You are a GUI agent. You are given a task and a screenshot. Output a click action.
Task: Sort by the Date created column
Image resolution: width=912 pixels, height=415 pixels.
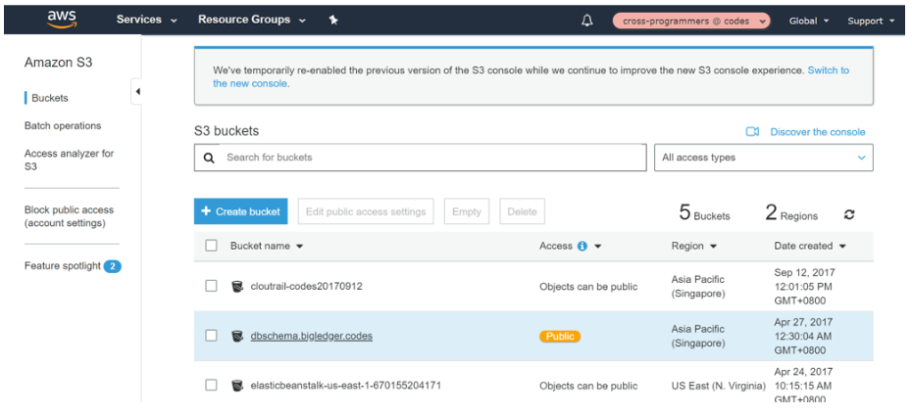809,247
